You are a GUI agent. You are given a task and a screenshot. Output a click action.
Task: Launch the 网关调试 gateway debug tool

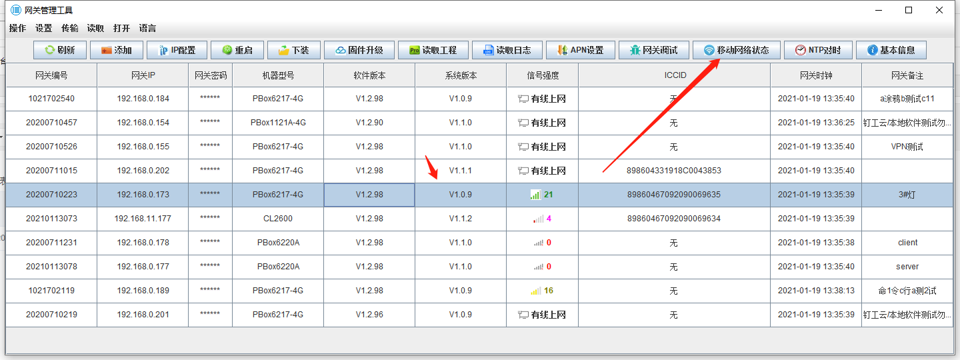point(653,50)
